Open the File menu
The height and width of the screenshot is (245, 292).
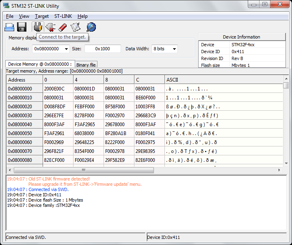click(x=10, y=16)
